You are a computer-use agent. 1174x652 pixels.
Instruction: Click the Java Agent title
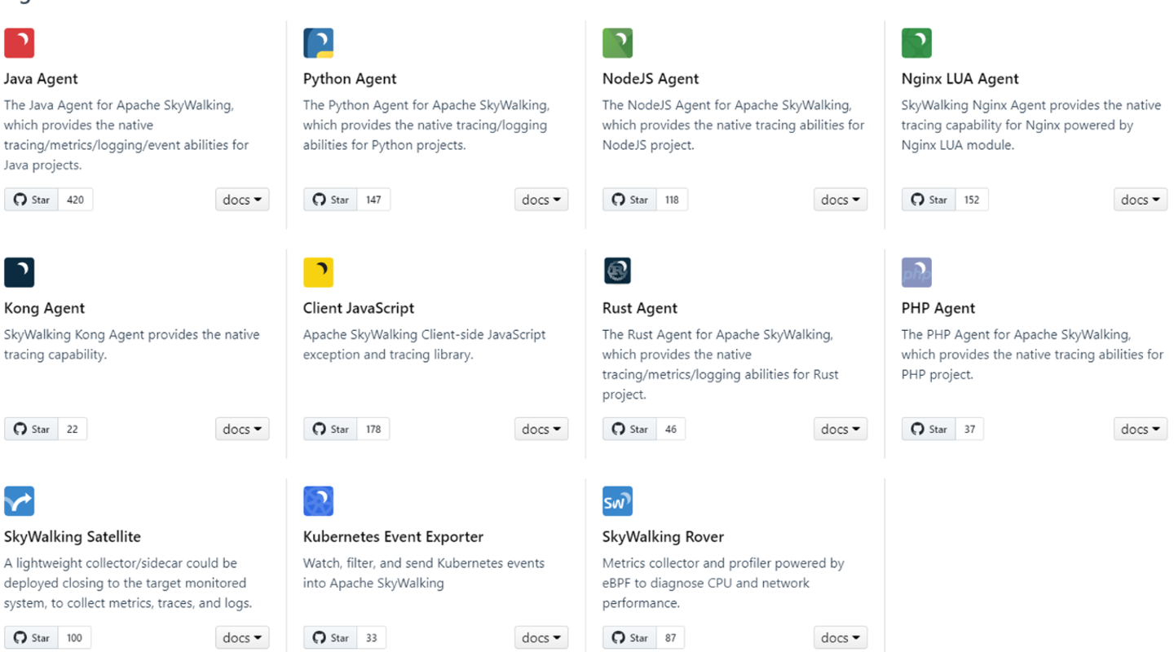coord(41,79)
